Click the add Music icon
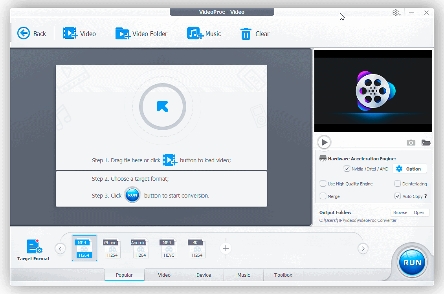 [195, 33]
